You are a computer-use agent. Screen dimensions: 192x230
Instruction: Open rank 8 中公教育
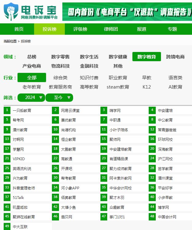click(165, 120)
